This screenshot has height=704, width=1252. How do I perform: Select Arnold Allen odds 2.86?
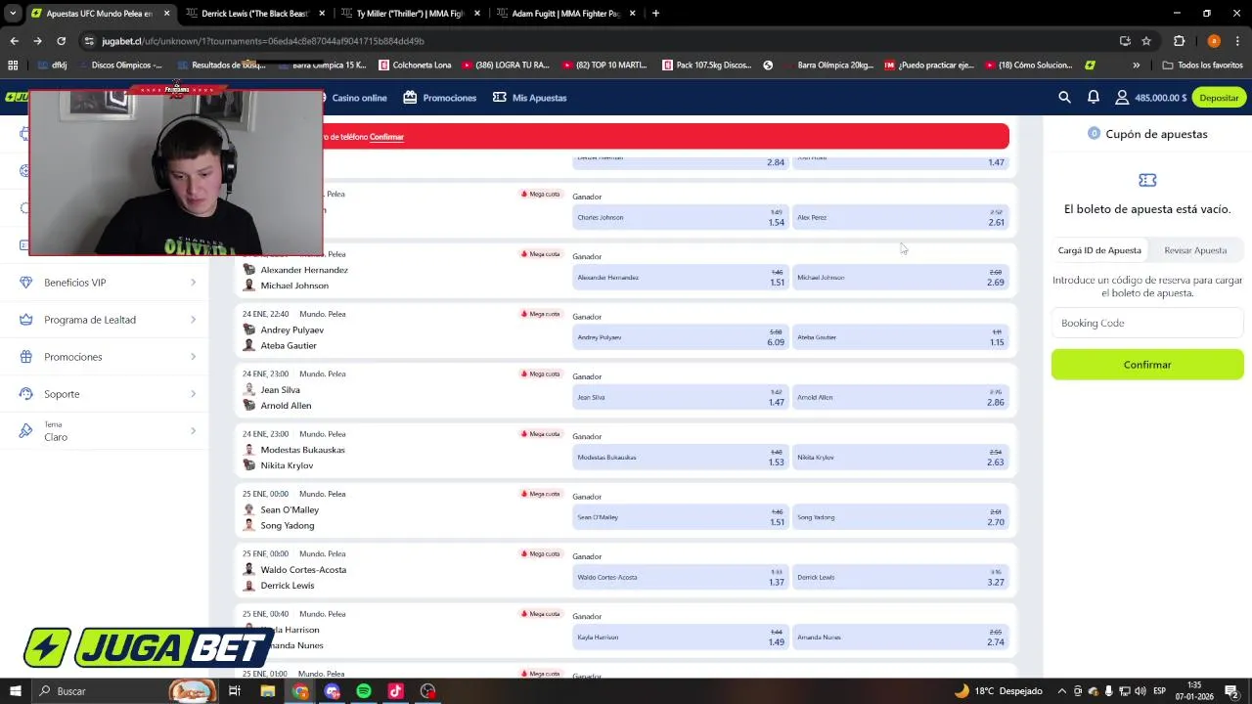click(900, 398)
